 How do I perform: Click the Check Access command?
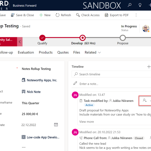[88, 15]
